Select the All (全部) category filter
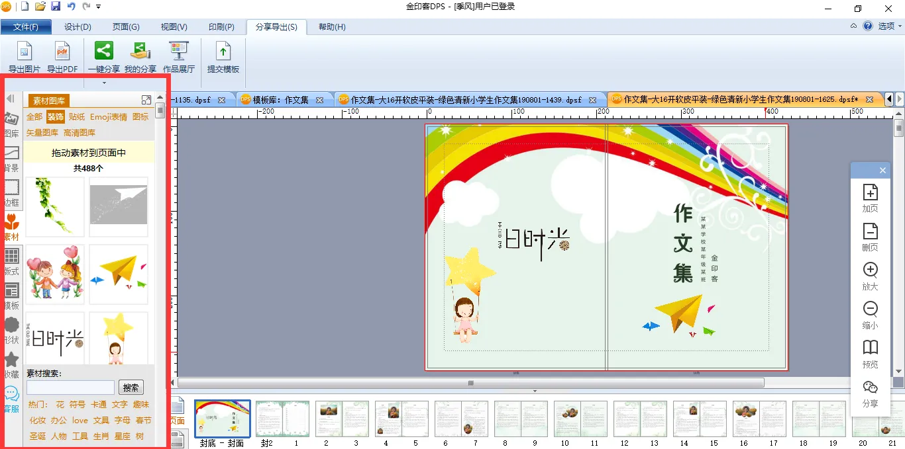The image size is (905, 449). coord(34,117)
